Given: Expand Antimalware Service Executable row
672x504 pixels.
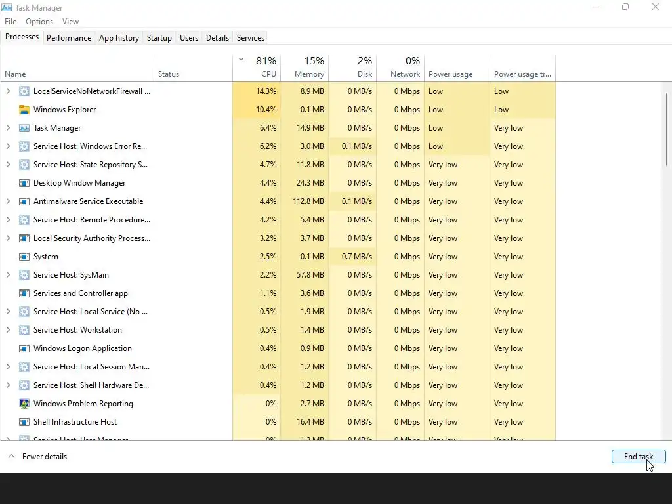Looking at the screenshot, I should (8, 201).
